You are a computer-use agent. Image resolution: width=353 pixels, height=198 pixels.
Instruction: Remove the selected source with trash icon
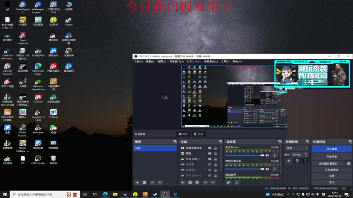pyautogui.click(x=190, y=183)
